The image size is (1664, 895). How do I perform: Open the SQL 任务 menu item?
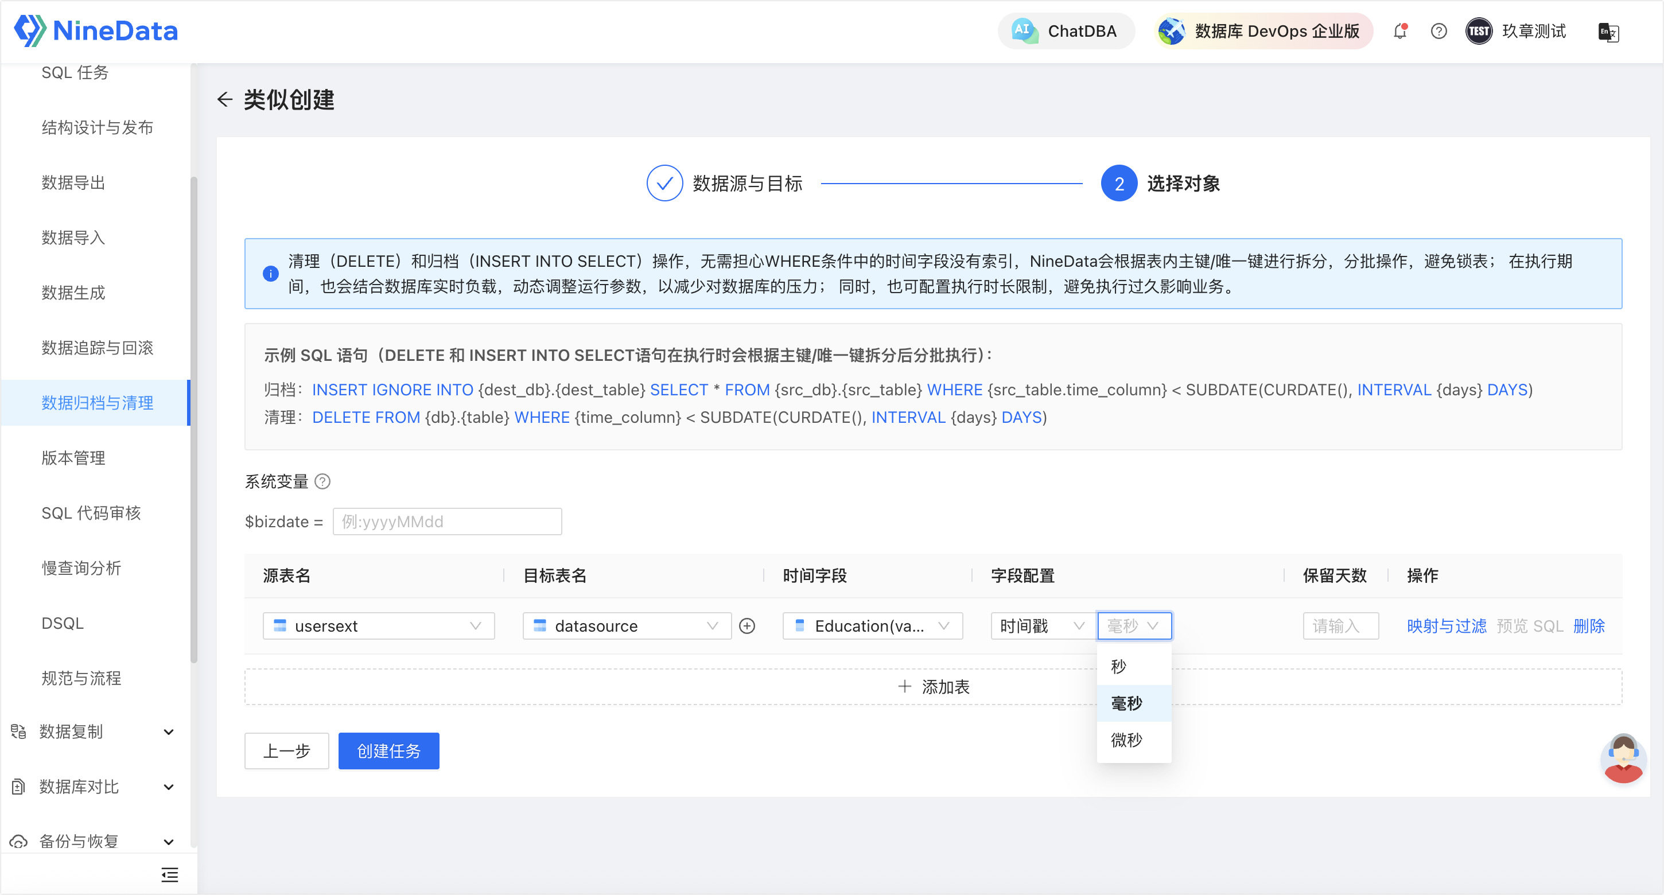click(75, 72)
